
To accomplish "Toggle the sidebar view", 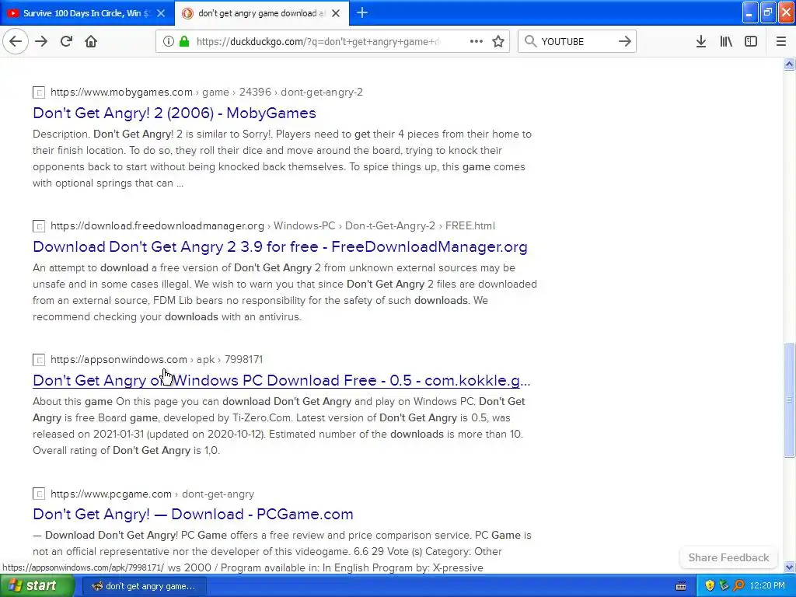I will click(x=751, y=41).
